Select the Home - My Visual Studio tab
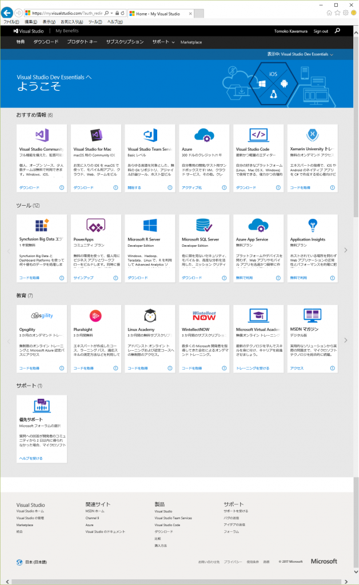The width and height of the screenshot is (359, 585). (x=161, y=14)
